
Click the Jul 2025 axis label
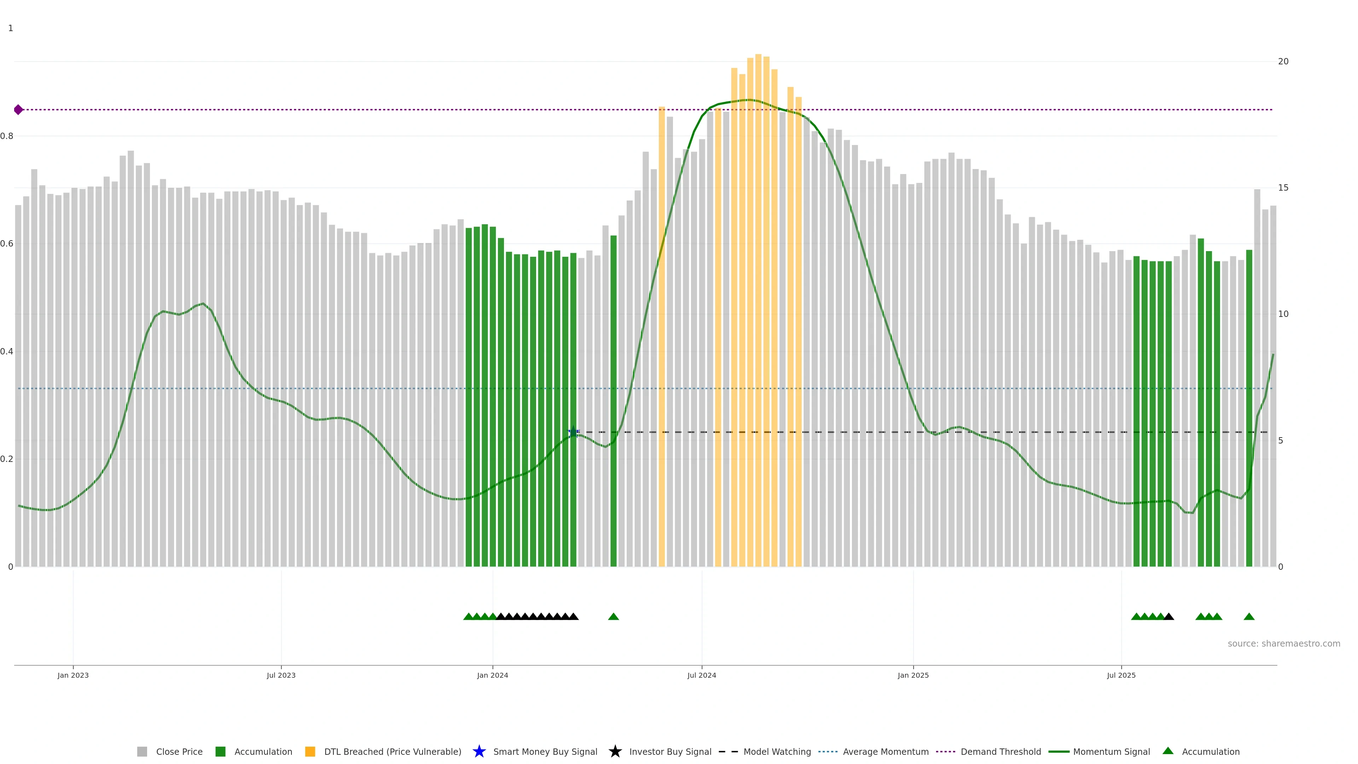pyautogui.click(x=1121, y=676)
